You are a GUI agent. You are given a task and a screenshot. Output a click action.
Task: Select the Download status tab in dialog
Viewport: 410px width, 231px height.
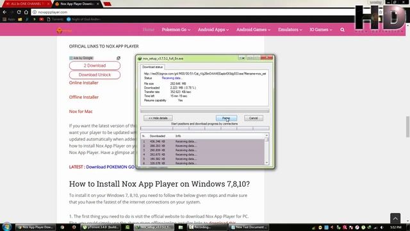tap(152, 67)
